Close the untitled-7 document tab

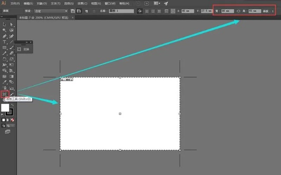tap(72, 17)
